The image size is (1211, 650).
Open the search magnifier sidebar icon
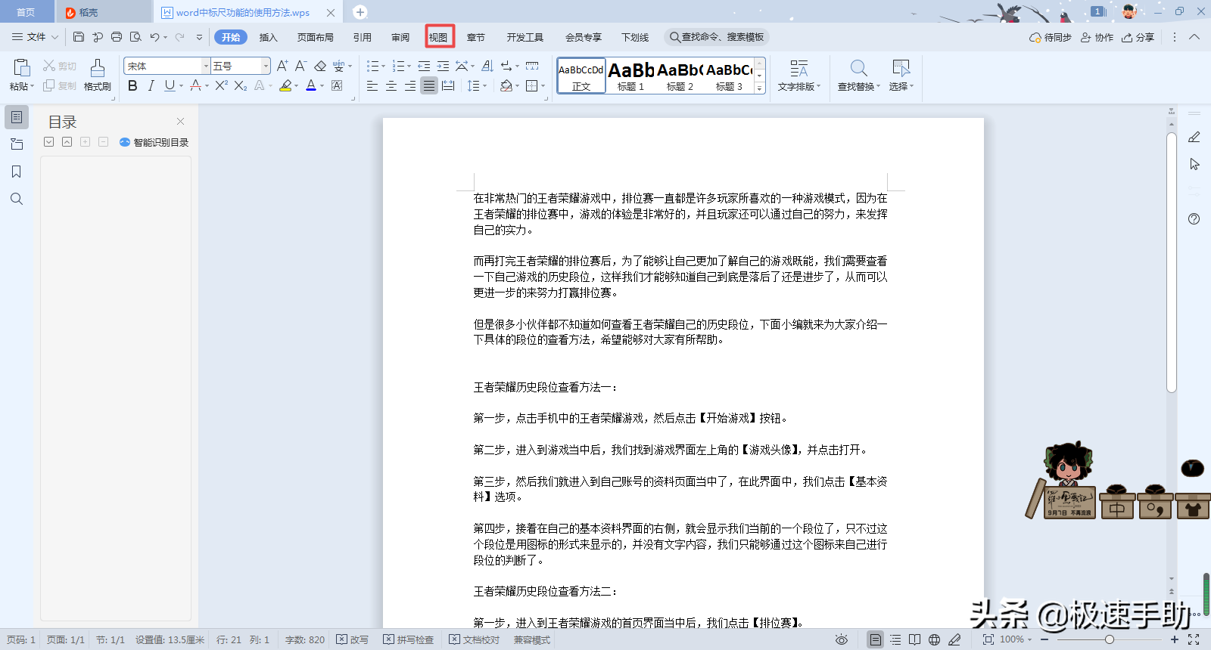click(x=17, y=199)
